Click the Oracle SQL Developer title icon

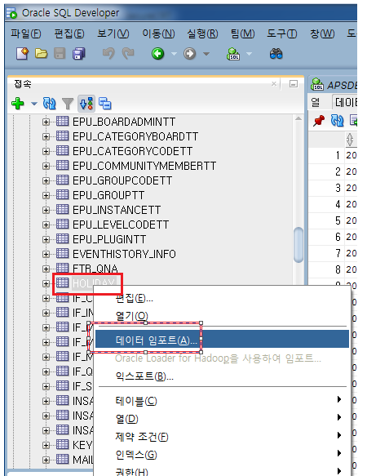tap(12, 13)
